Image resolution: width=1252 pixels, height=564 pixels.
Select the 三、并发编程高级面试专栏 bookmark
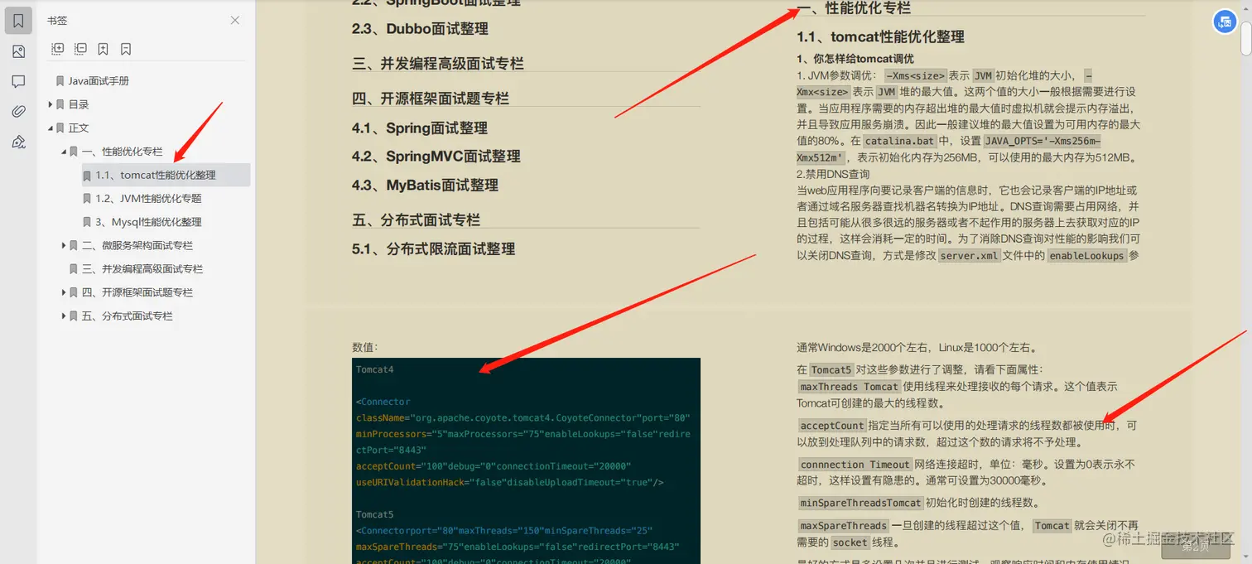pyautogui.click(x=142, y=268)
